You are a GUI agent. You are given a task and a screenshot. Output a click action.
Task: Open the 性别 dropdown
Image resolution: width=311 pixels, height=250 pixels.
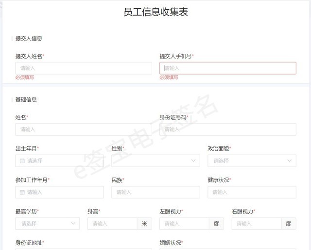155,161
